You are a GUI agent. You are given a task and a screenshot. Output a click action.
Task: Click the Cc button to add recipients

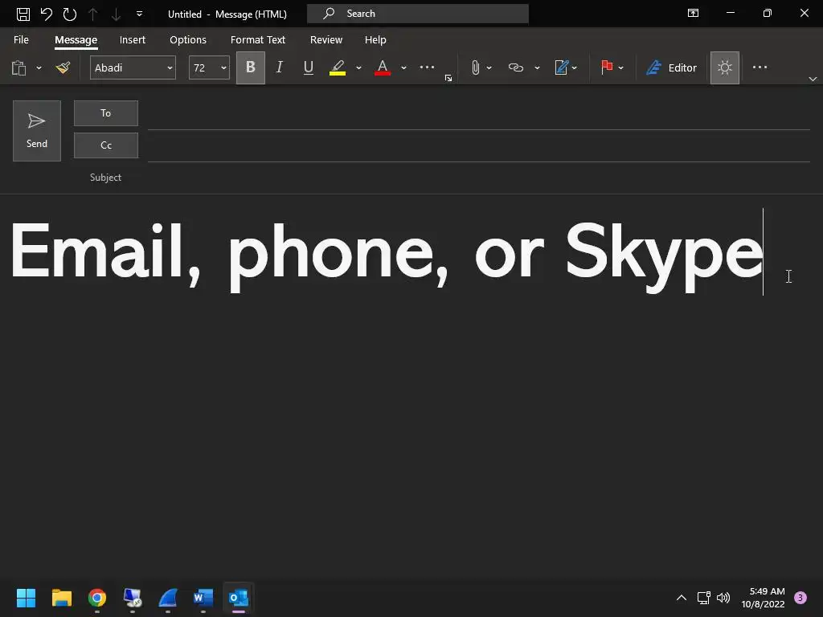pos(106,145)
